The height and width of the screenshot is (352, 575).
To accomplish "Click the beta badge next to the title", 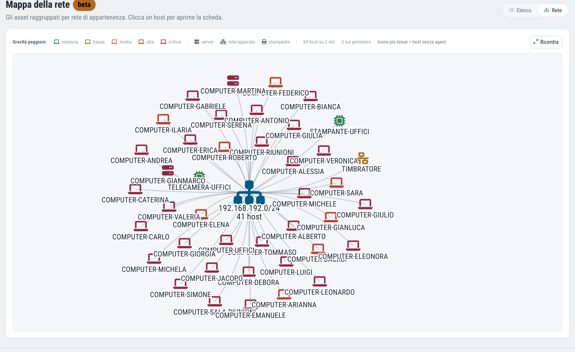I will click(84, 5).
